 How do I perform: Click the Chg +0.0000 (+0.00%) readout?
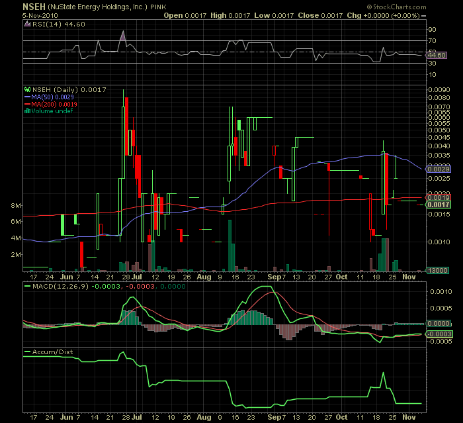tap(383, 16)
